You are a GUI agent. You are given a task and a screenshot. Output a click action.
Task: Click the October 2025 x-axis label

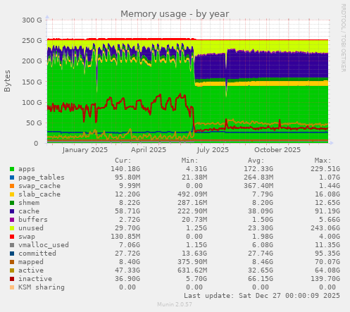(x=277, y=150)
